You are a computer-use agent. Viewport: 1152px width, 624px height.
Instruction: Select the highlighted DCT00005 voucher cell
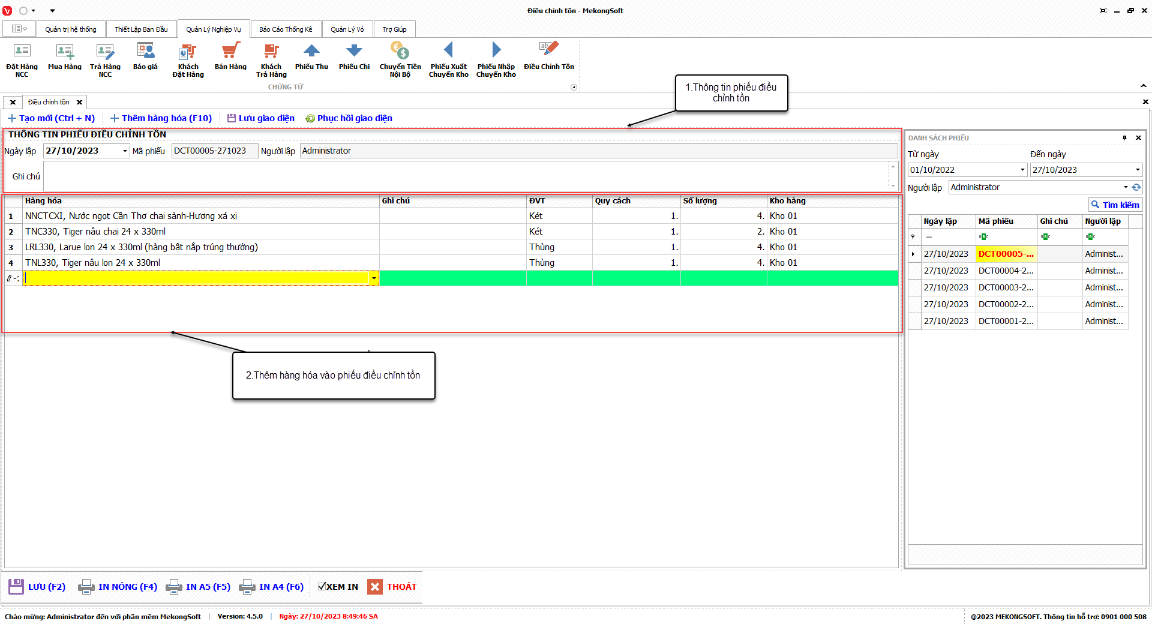coord(1006,254)
